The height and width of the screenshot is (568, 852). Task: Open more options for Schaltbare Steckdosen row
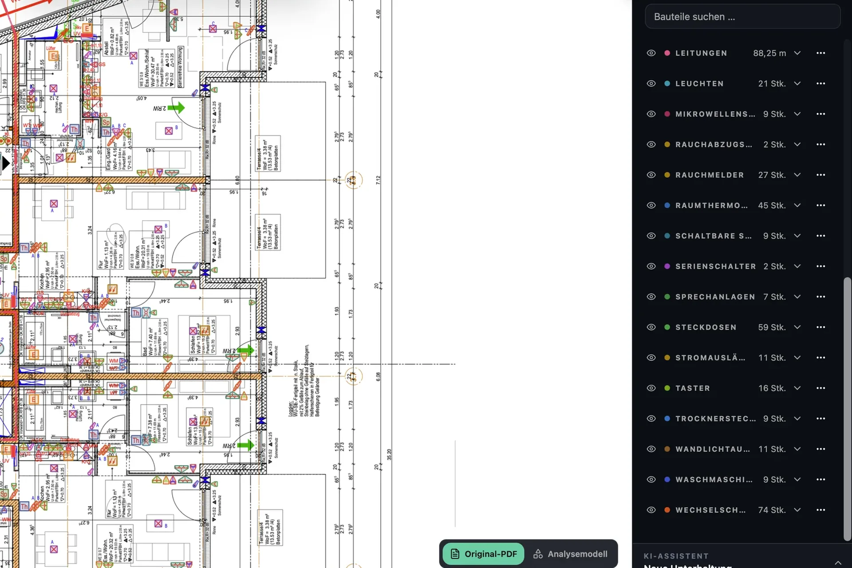pos(820,236)
